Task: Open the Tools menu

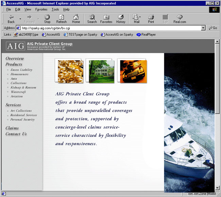Action: (x=55, y=10)
